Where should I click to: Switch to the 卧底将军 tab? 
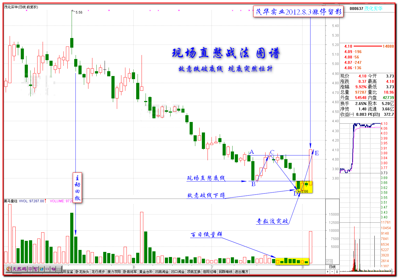click(x=130, y=272)
